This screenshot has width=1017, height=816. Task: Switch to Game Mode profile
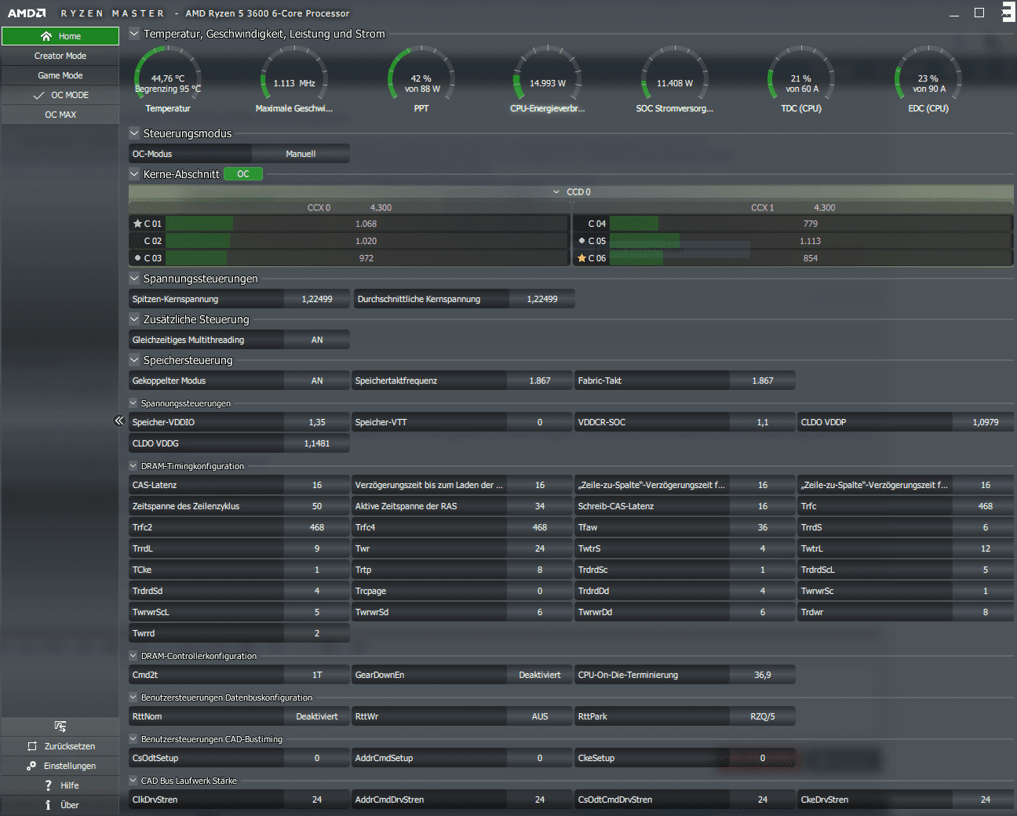click(x=60, y=75)
